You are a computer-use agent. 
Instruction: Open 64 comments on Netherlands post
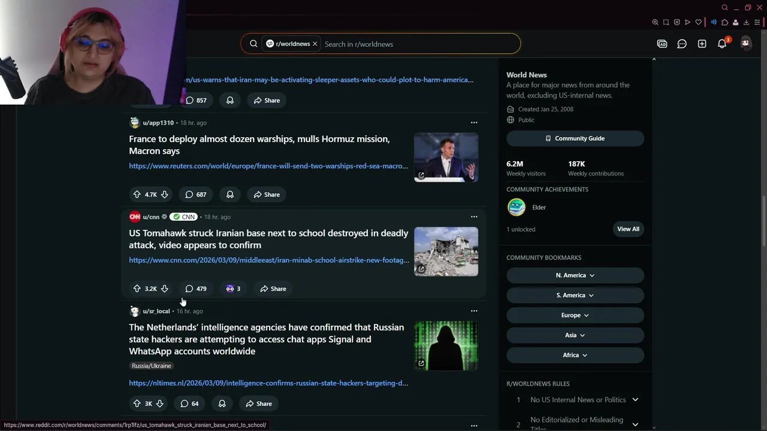pos(189,403)
